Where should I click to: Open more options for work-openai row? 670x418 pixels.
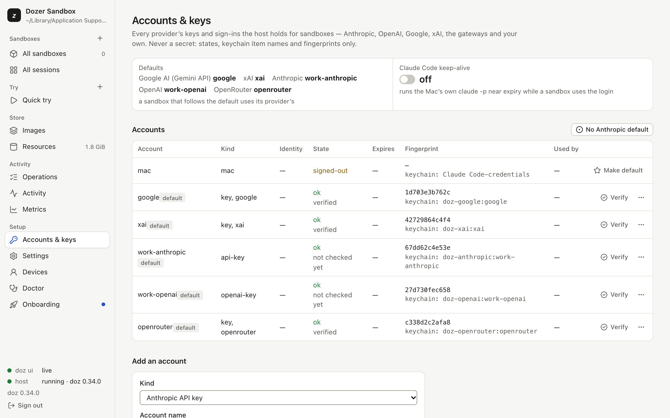coord(641,295)
